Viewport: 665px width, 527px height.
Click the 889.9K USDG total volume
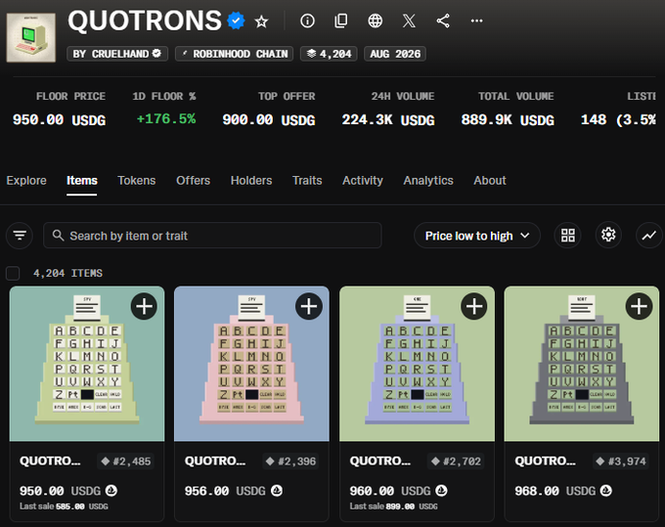pos(508,120)
